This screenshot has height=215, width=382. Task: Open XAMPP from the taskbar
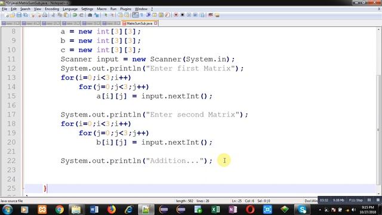pyautogui.click(x=42, y=210)
